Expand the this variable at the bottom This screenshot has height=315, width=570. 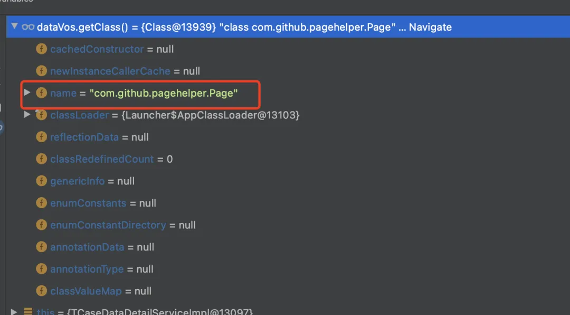coord(15,311)
